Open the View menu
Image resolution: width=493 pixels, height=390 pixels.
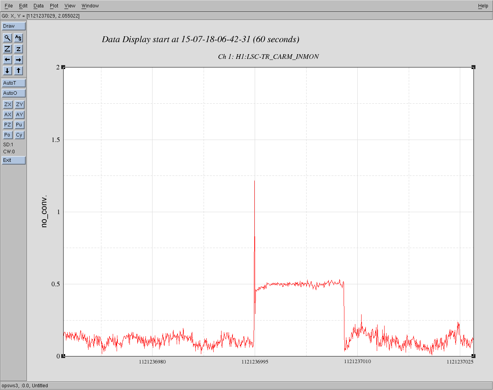70,6
